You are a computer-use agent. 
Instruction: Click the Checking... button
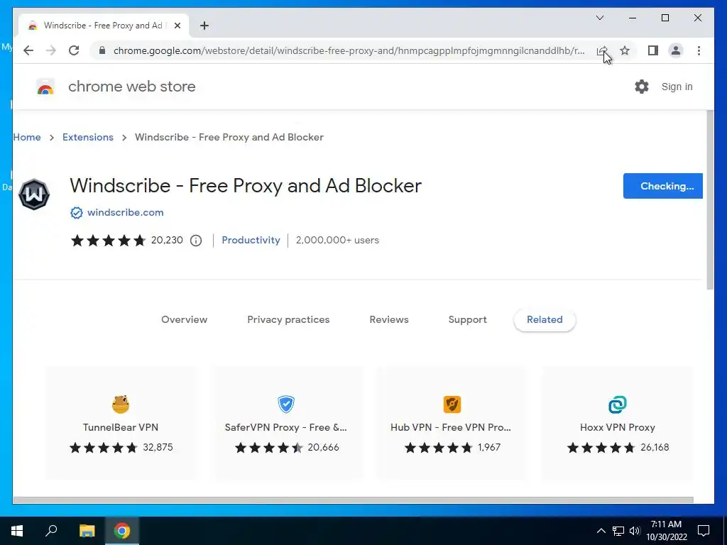tap(663, 186)
